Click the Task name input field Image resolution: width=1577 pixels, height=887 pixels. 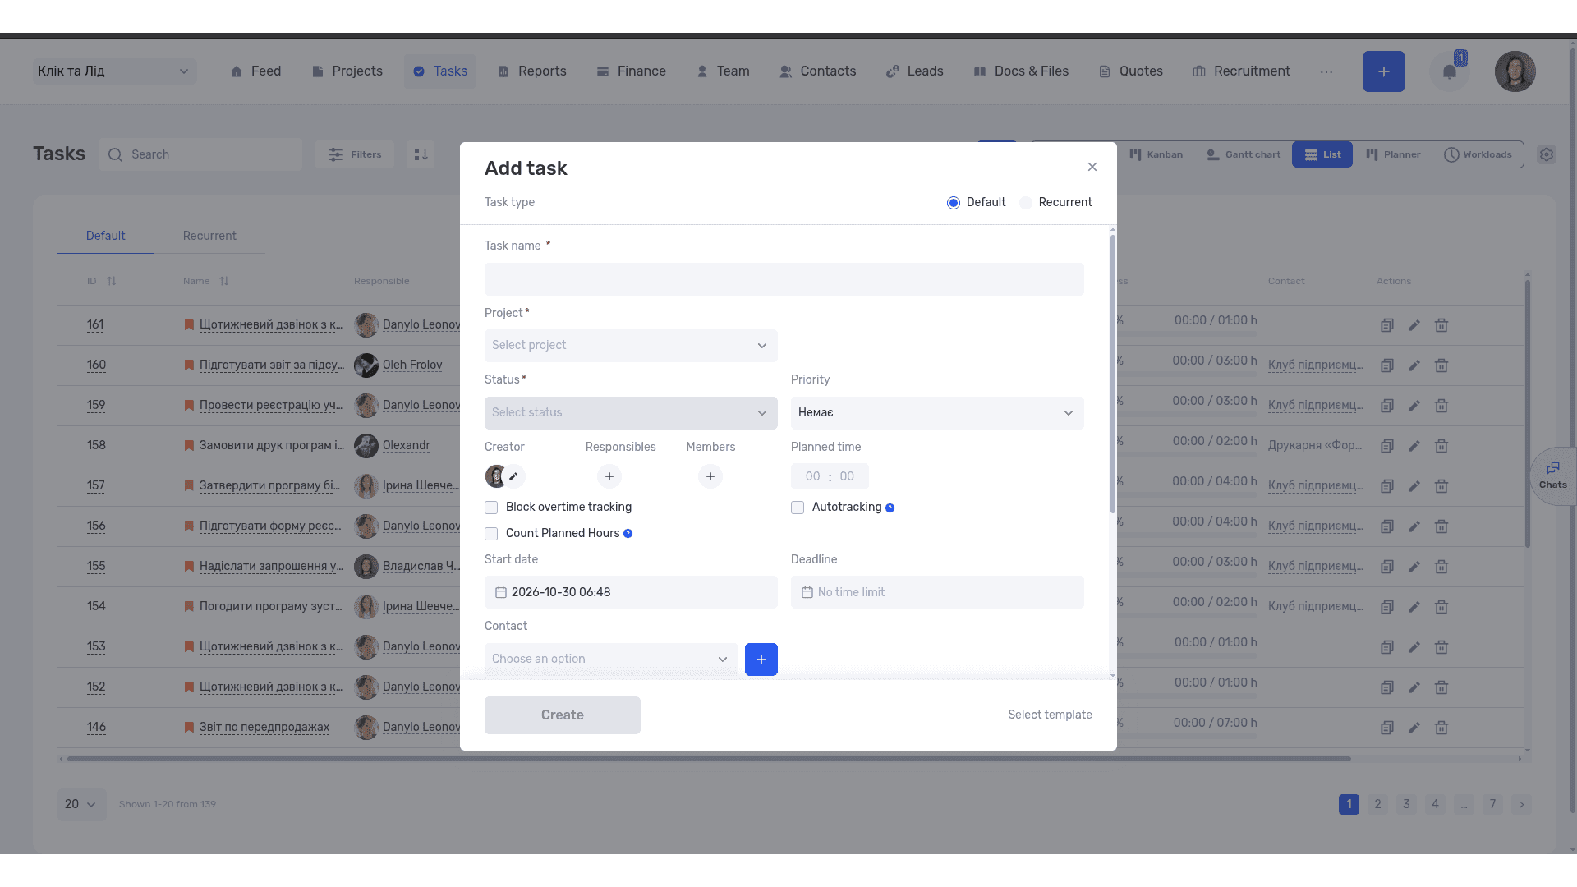pos(784,279)
